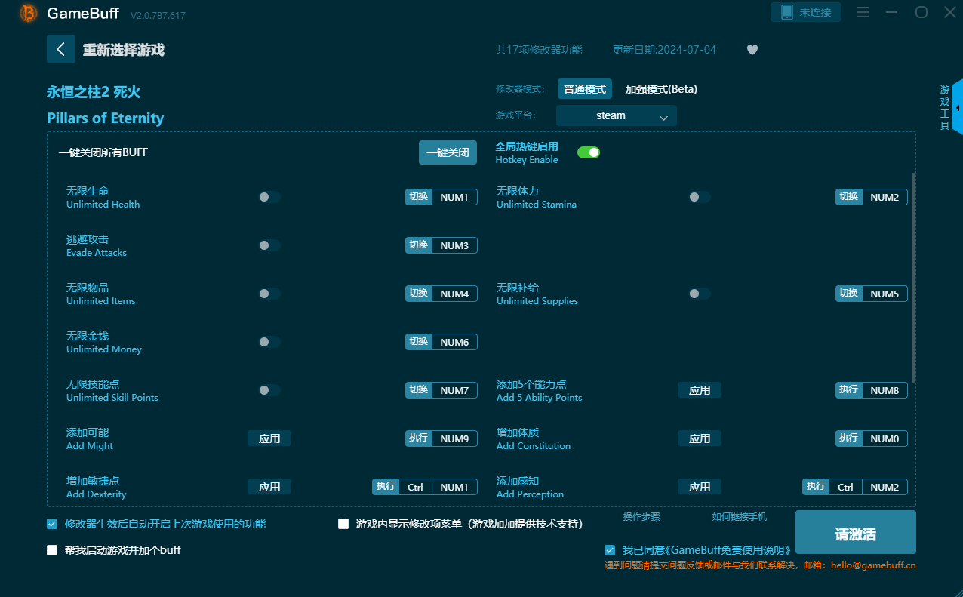Enable Unlimited Money toggle
The height and width of the screenshot is (597, 963).
click(x=269, y=342)
